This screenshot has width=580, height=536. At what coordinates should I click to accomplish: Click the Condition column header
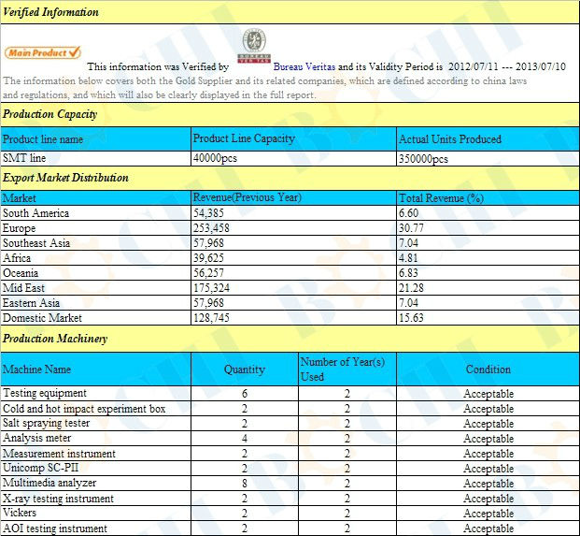coord(488,369)
